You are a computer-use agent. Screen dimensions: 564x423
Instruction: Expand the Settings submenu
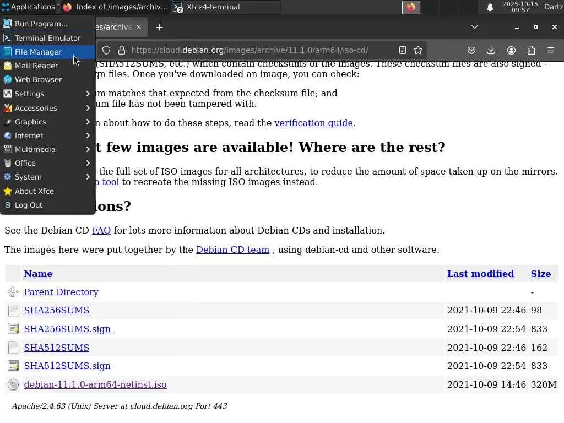(x=47, y=94)
